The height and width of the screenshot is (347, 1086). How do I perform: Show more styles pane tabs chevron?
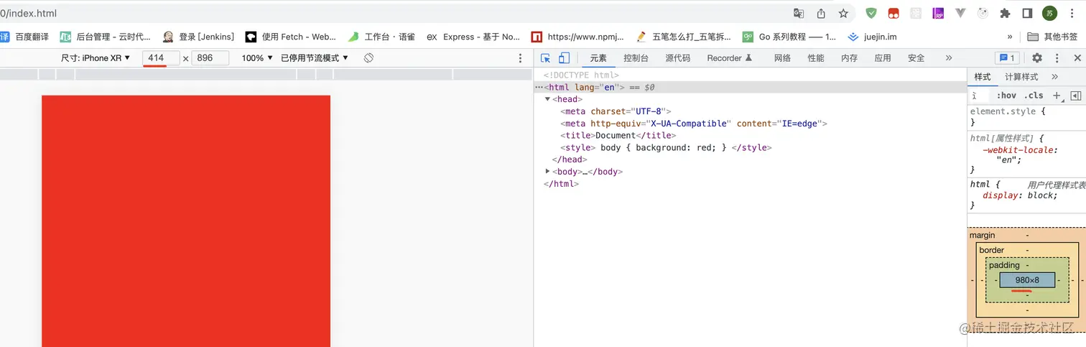[1054, 77]
